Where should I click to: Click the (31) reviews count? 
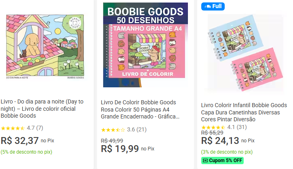242,127
